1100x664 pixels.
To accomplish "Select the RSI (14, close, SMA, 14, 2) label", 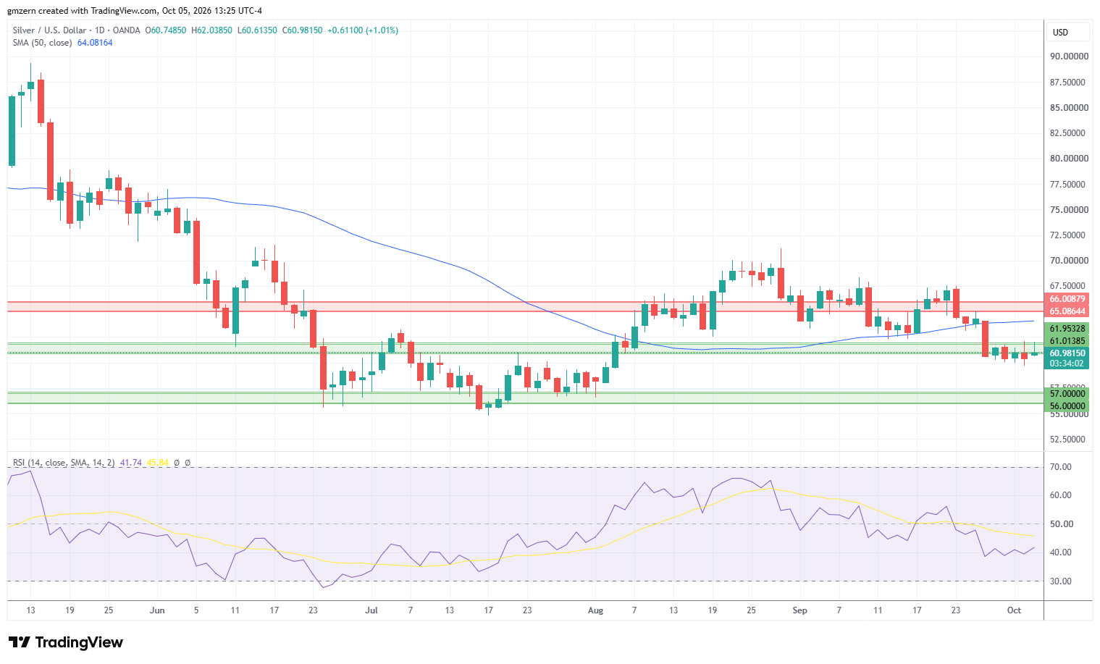I will [64, 463].
